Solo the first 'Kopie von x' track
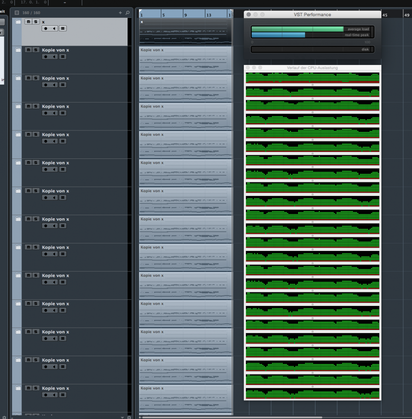 coord(35,50)
